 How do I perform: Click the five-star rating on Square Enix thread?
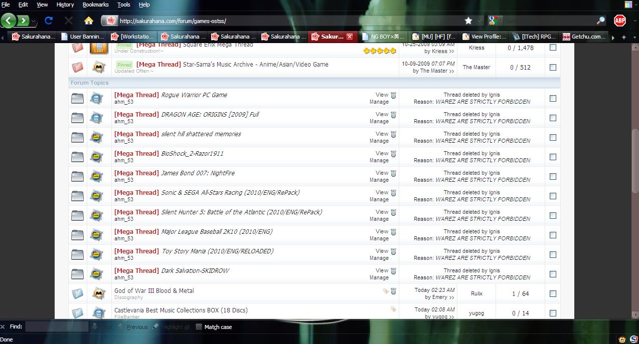pyautogui.click(x=380, y=51)
